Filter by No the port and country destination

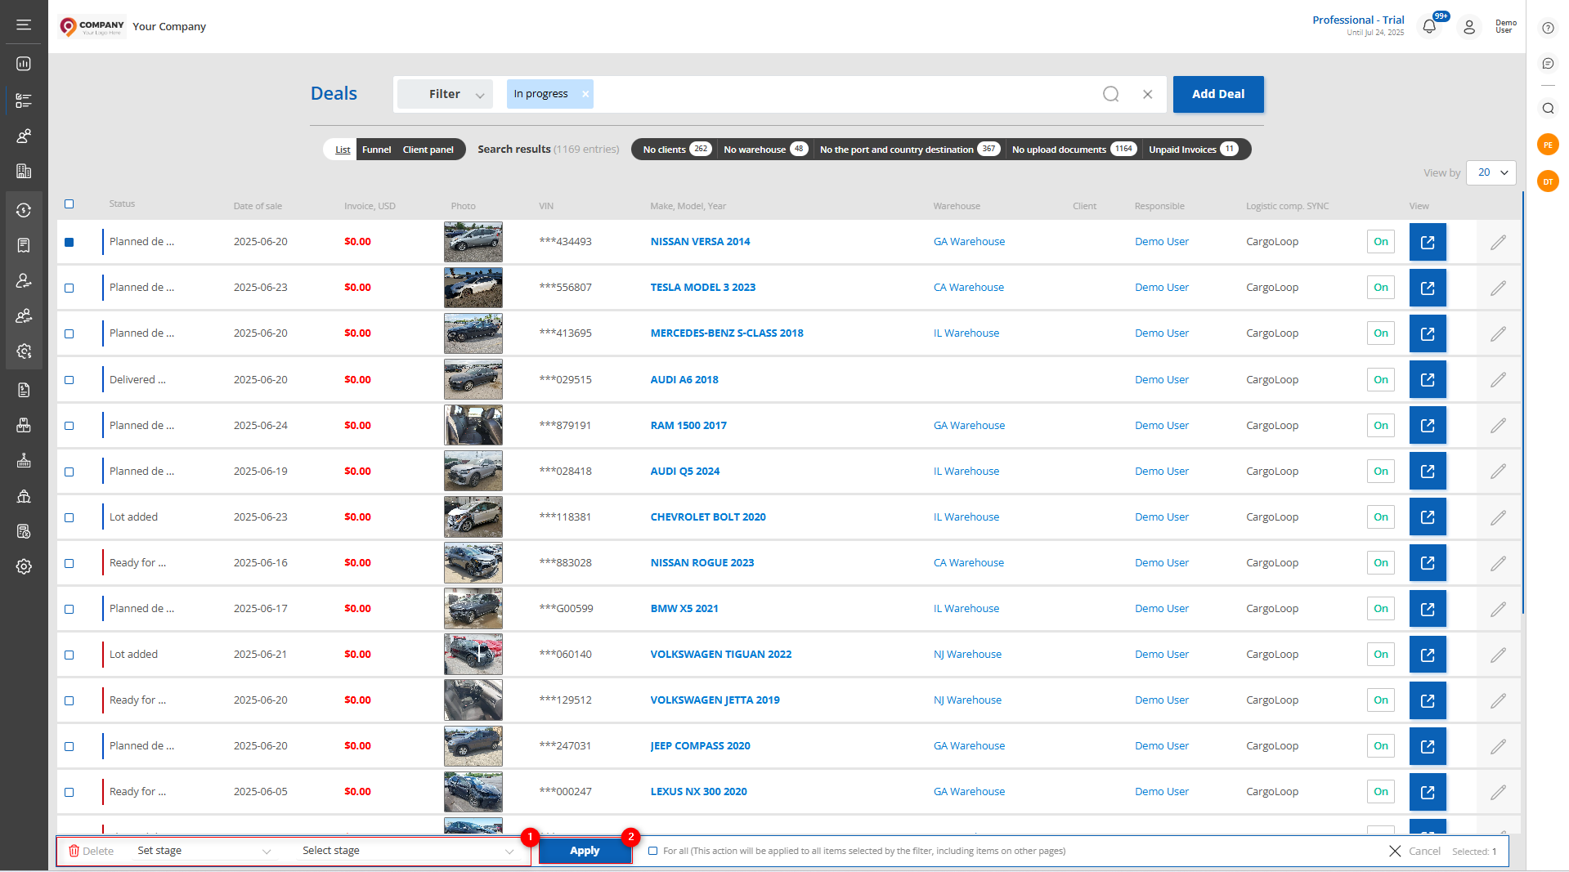[x=909, y=150]
